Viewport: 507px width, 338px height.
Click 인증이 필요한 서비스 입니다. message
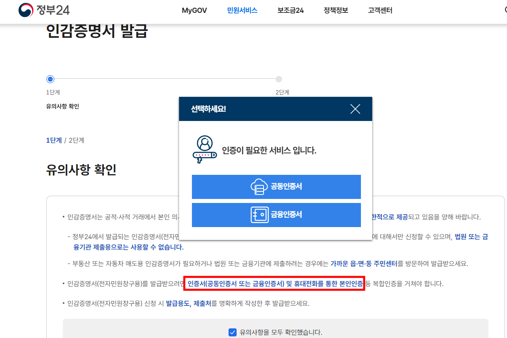[x=269, y=151]
